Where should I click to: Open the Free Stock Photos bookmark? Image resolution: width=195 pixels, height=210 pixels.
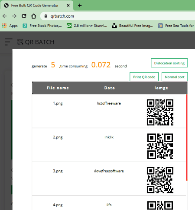42,25
